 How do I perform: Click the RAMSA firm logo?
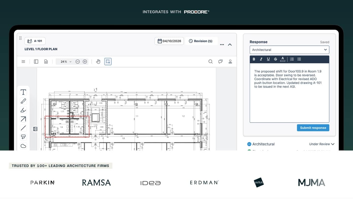point(96,182)
